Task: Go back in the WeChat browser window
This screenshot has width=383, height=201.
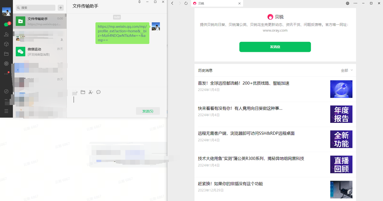Action: 172,3
